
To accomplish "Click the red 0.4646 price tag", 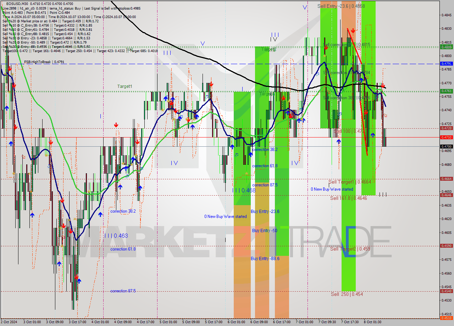I will tap(446, 195).
